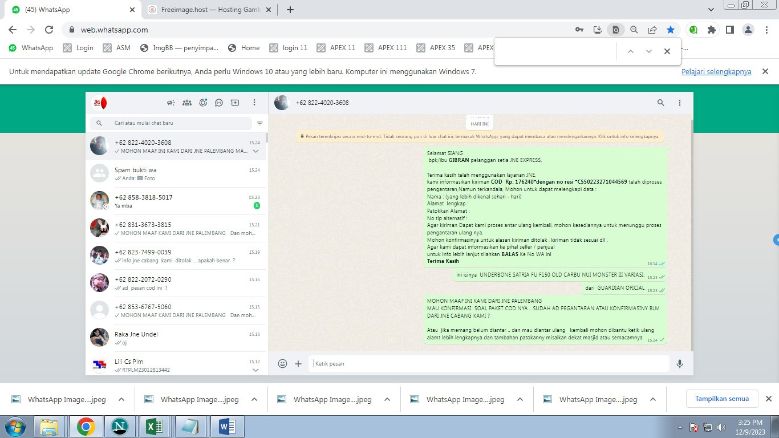Open the APEX 111 bookmark
The height and width of the screenshot is (438, 779).
[386, 48]
